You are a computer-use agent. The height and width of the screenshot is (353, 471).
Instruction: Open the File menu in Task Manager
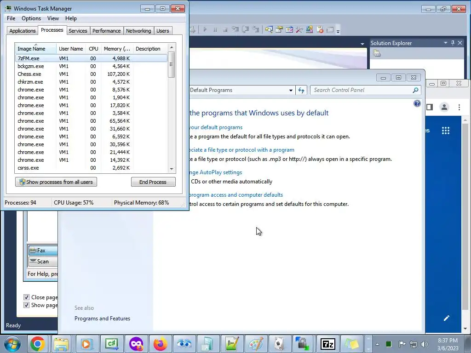click(x=11, y=18)
